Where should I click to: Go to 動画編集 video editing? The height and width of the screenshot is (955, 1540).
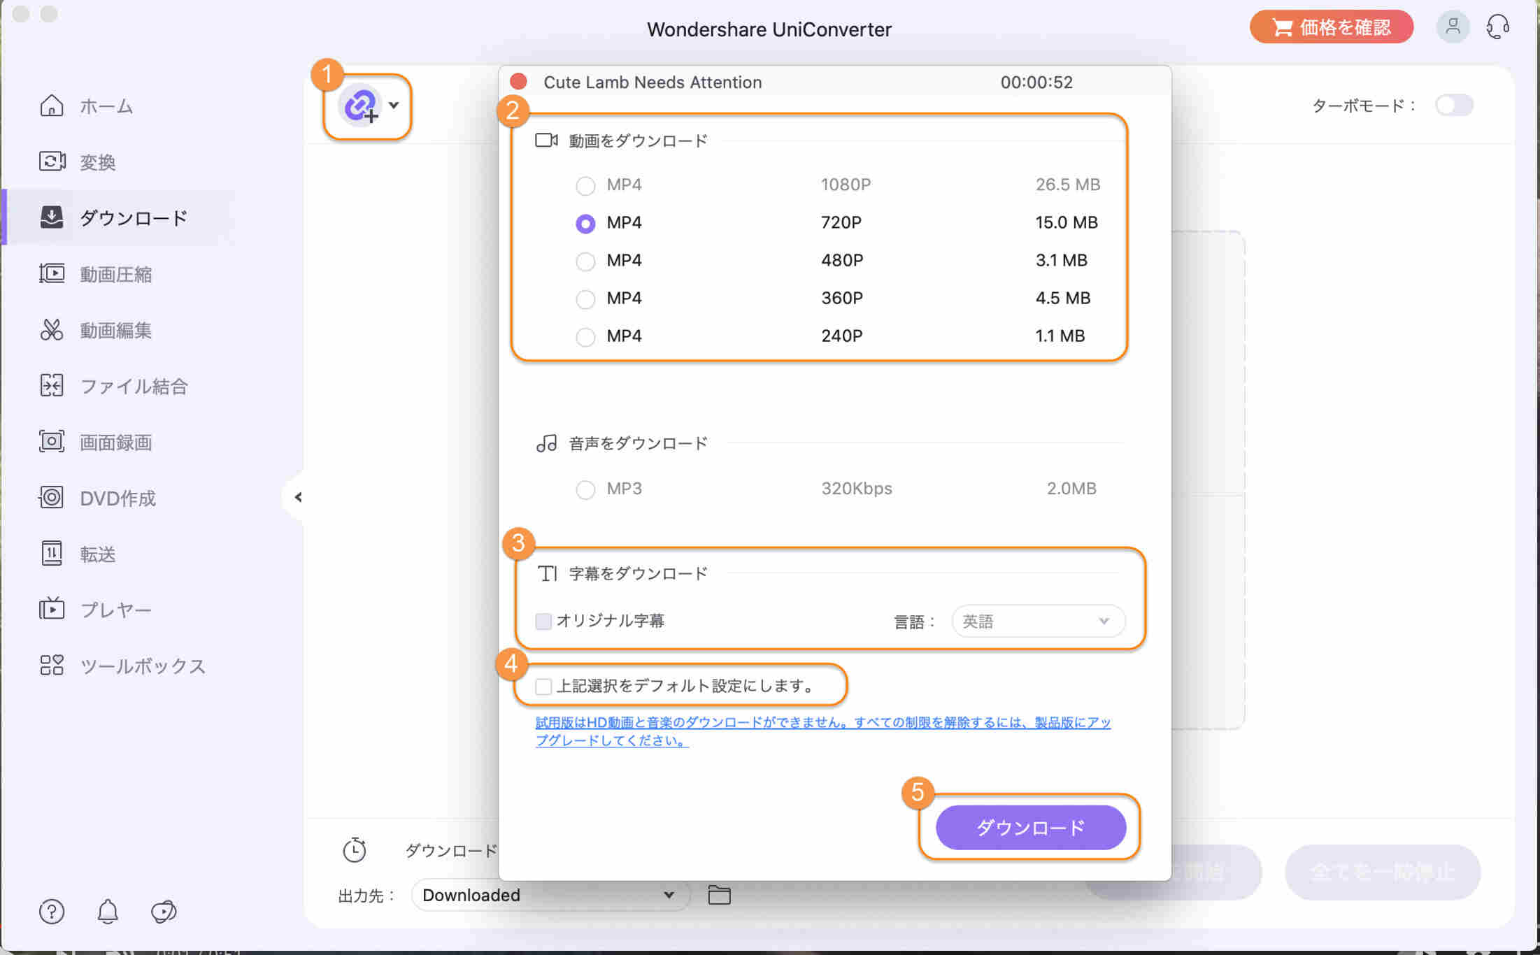[95, 330]
